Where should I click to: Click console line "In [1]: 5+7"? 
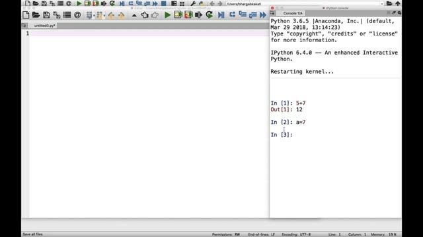click(288, 103)
